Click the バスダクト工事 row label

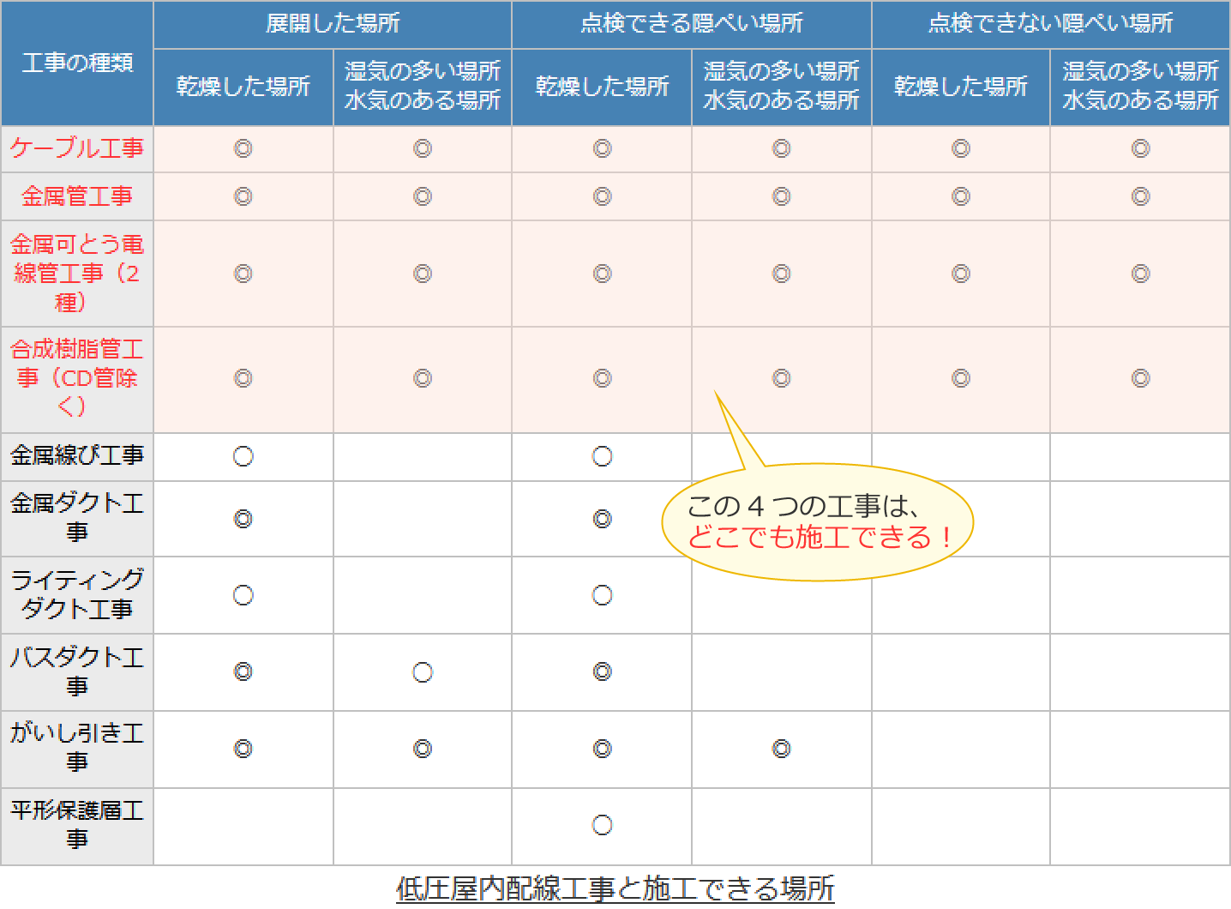tap(77, 671)
